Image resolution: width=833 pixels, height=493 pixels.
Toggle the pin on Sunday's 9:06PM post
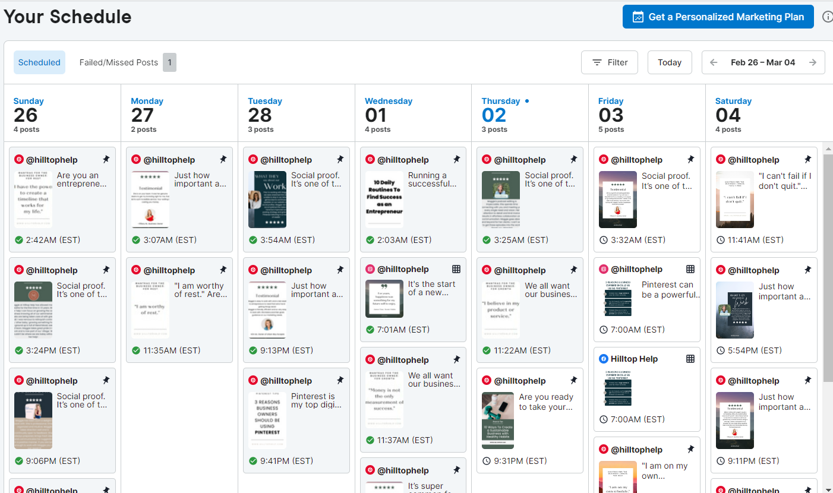coord(106,380)
